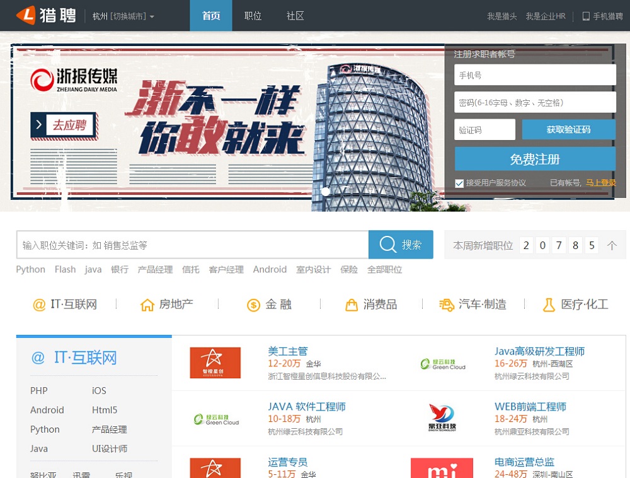
Task: Click Green Cloud logo beside Java高级研发工程师
Action: tap(443, 364)
